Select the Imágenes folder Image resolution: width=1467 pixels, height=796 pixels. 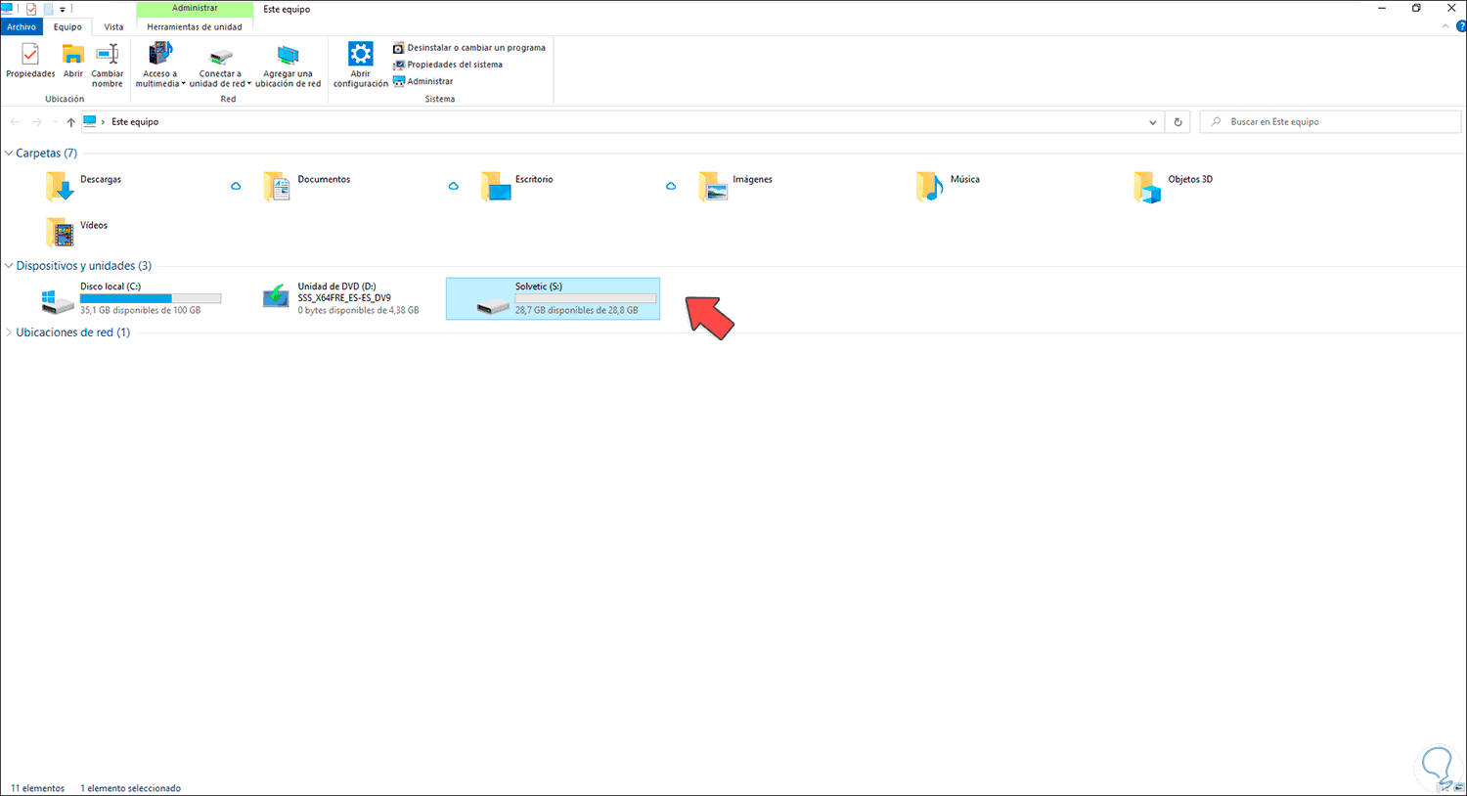click(x=735, y=186)
